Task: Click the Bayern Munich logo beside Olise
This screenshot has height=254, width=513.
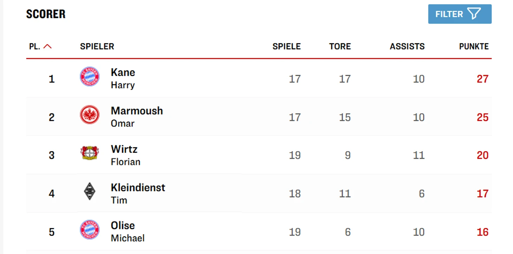Action: [x=90, y=230]
